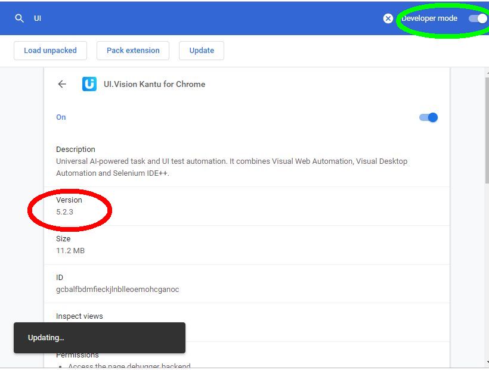Image resolution: width=489 pixels, height=370 pixels.
Task: Click the 'Version' heading label
Action: [69, 200]
